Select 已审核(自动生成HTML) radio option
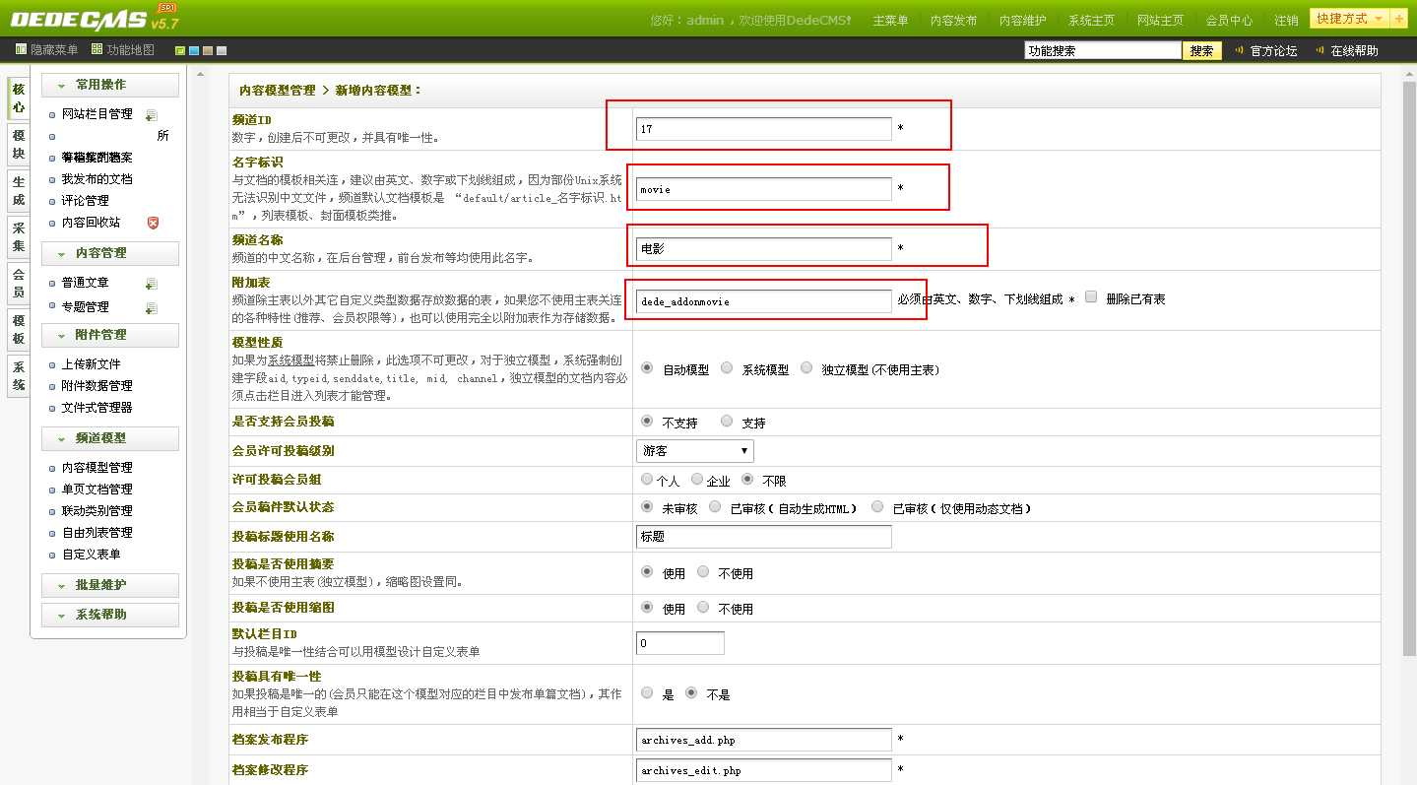Viewport: 1417px width, 785px height. [716, 506]
